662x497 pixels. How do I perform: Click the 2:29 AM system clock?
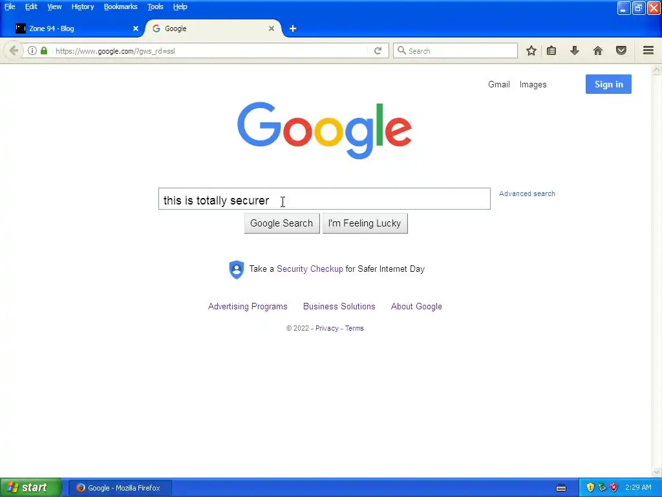pyautogui.click(x=638, y=488)
